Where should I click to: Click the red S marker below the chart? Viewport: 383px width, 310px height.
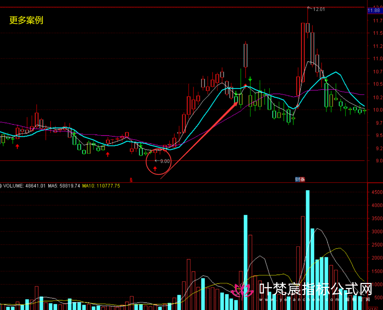coord(131,180)
